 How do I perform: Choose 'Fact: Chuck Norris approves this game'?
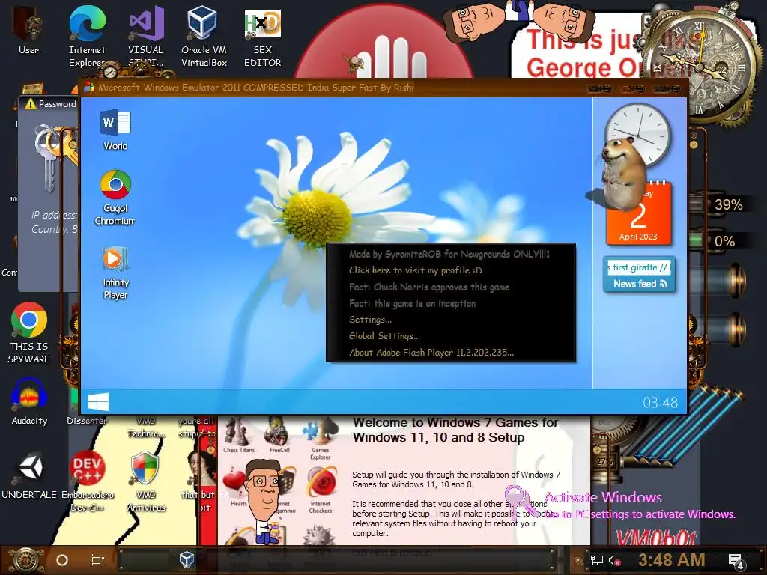coord(429,287)
